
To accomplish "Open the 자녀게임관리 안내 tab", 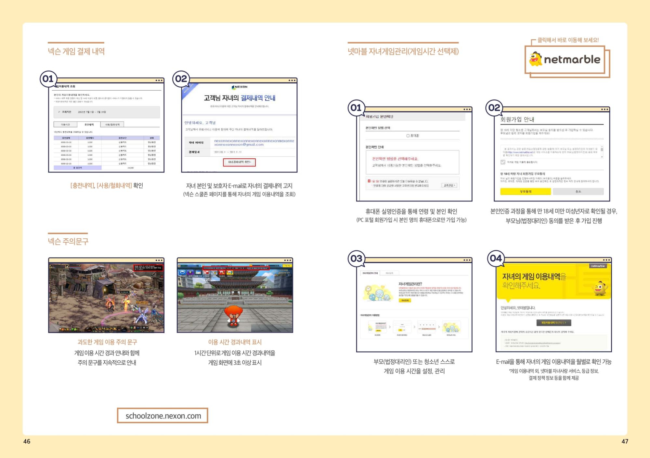I will 370,273.
